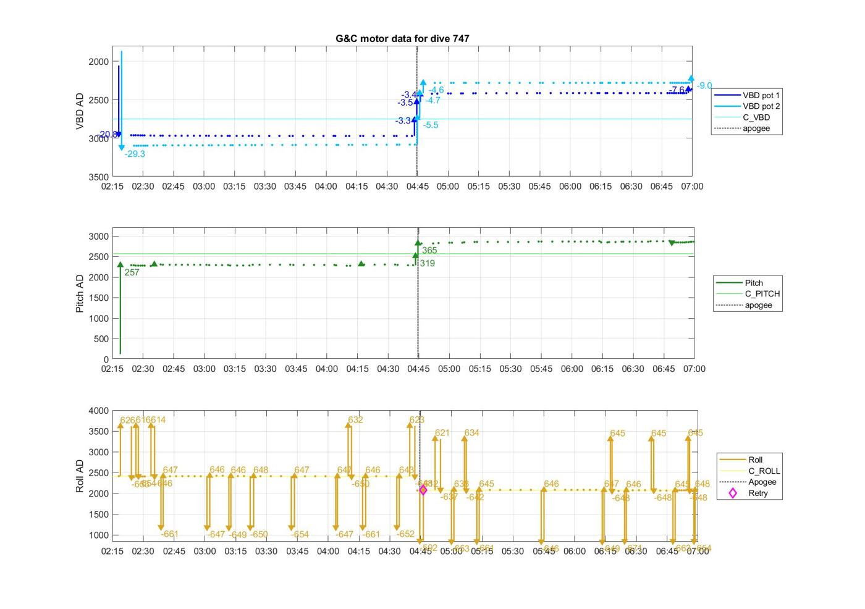Viewport: 865px width, 609px height.
Task: Click the '634' label in Roll plot
Action: [x=471, y=433]
